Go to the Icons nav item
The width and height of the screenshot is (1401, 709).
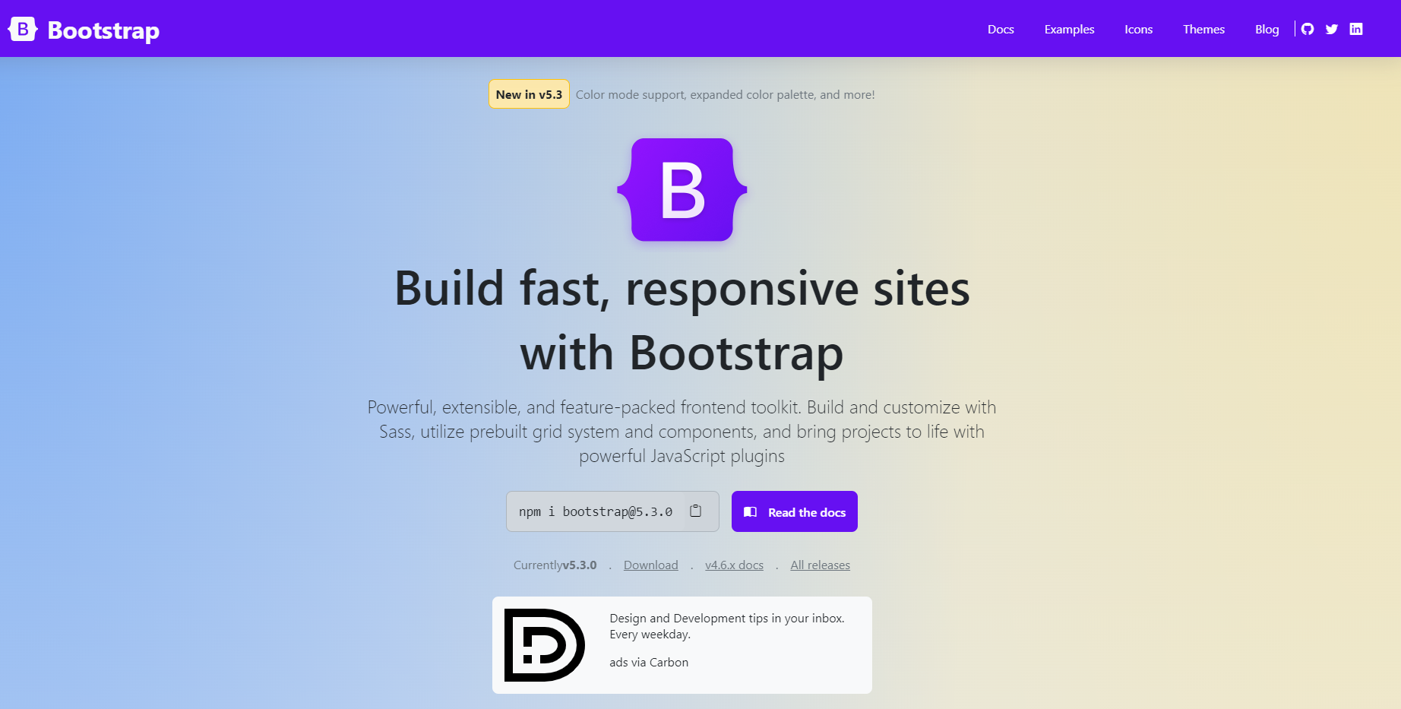1138,29
